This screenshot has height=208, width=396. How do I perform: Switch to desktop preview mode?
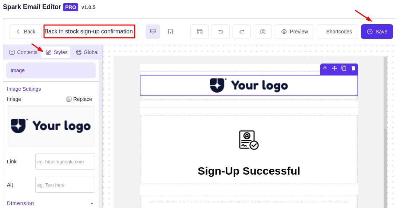[153, 32]
